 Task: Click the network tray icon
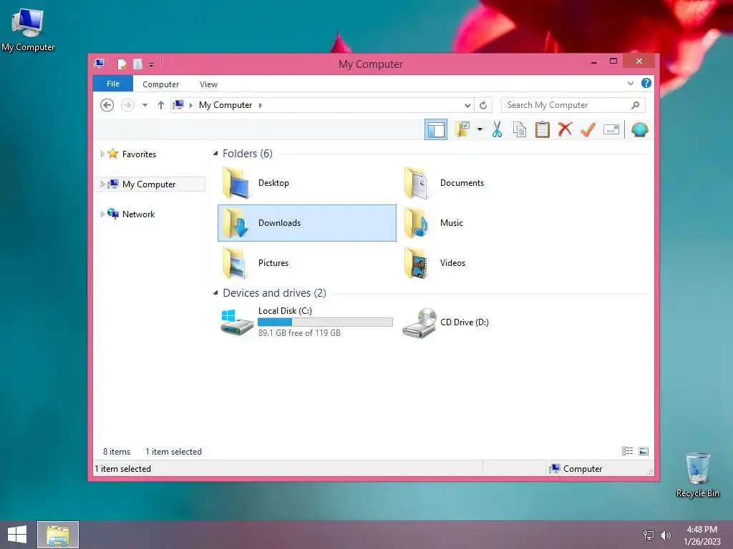[x=649, y=535]
